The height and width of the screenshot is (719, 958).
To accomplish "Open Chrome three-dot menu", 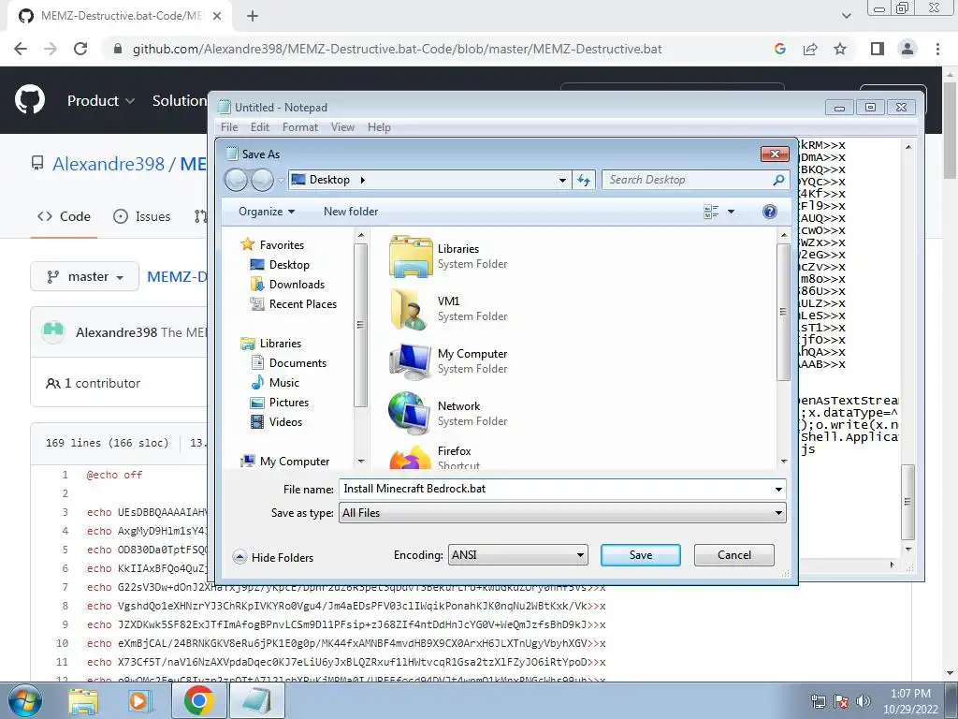I will pos(937,49).
